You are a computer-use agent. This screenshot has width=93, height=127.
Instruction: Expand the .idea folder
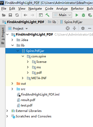pyautogui.click(x=12, y=40)
